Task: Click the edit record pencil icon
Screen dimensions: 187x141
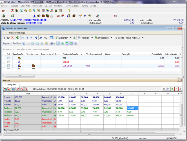Action: tap(8, 38)
